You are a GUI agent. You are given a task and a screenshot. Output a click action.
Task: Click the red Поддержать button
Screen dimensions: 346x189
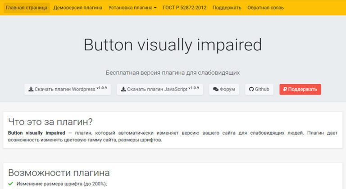[x=300, y=89]
